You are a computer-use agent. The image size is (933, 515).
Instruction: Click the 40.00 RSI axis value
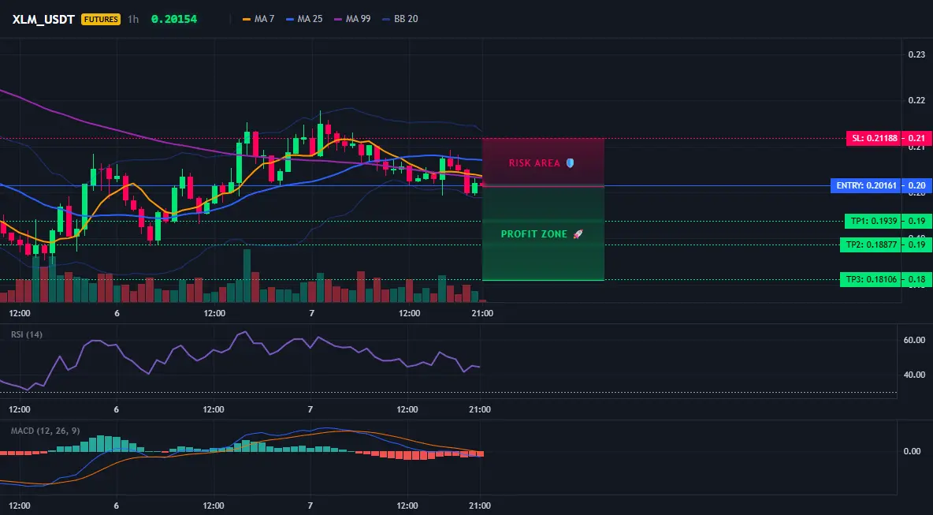(915, 375)
